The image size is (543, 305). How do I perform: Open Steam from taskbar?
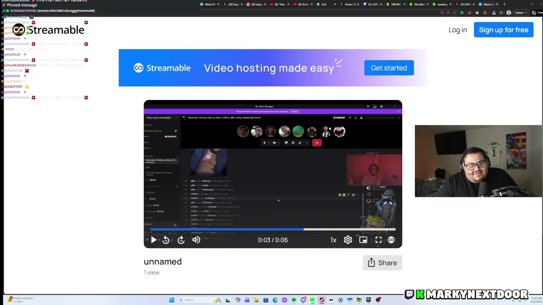(x=322, y=300)
